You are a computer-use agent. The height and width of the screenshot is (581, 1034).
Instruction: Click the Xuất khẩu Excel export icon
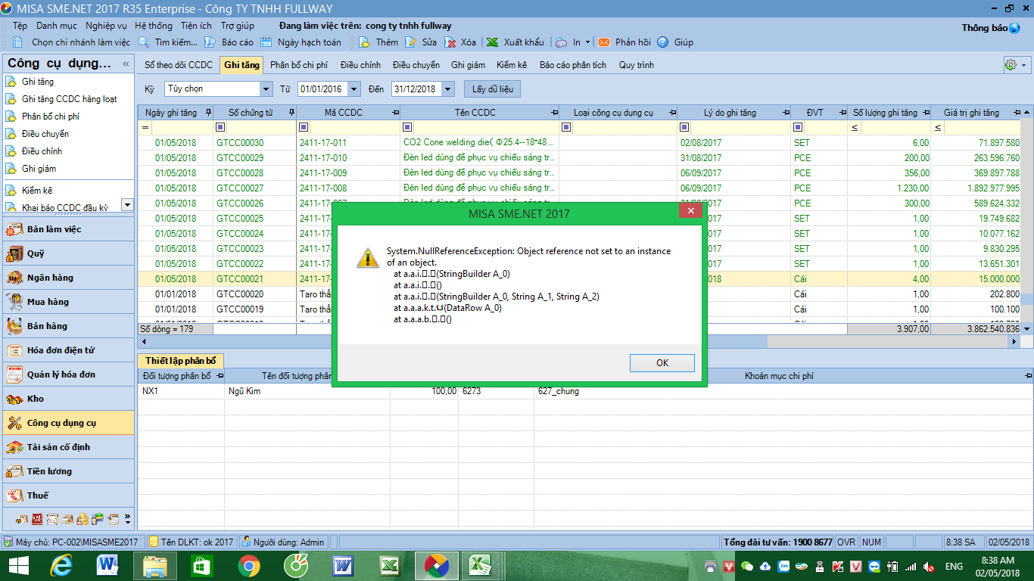492,42
